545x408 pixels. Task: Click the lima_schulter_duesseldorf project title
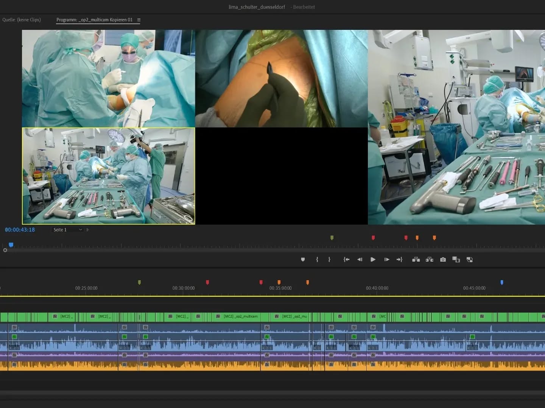coord(257,7)
